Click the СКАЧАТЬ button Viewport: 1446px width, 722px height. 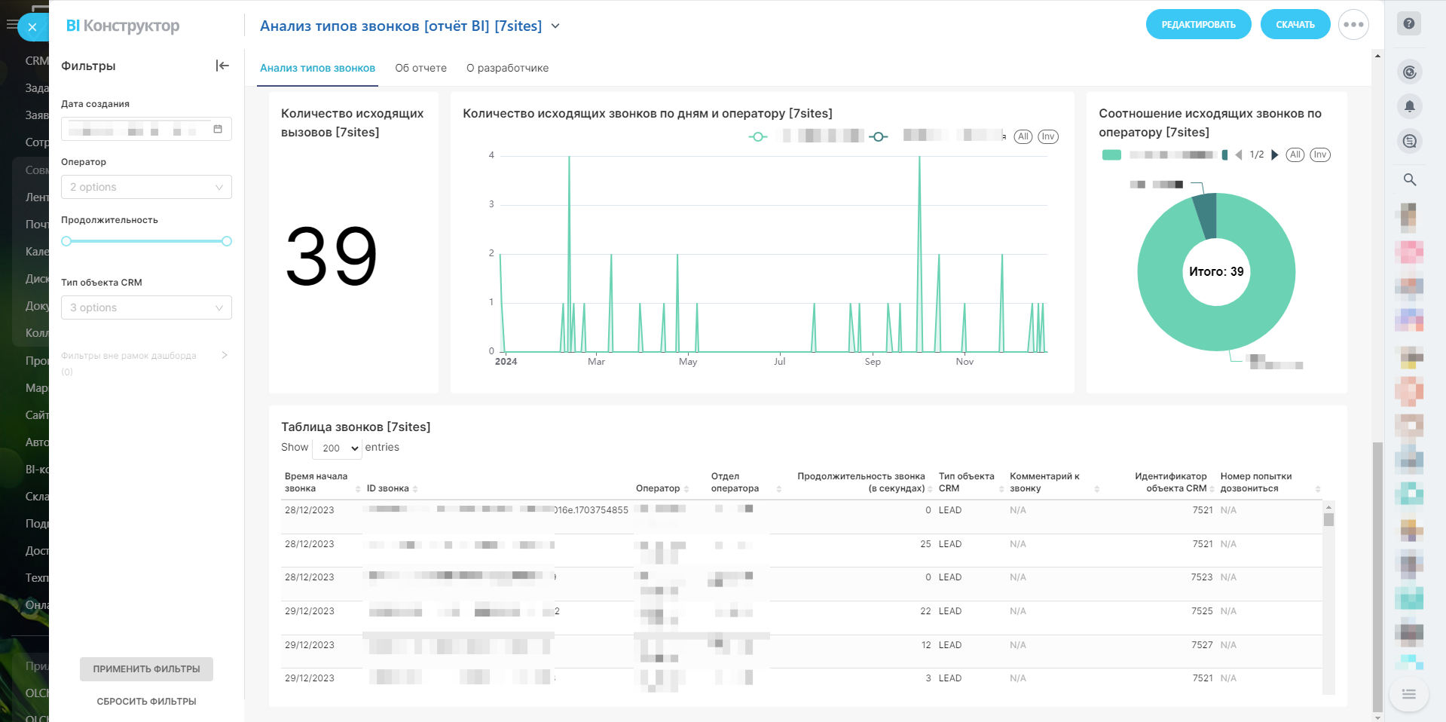click(1295, 25)
